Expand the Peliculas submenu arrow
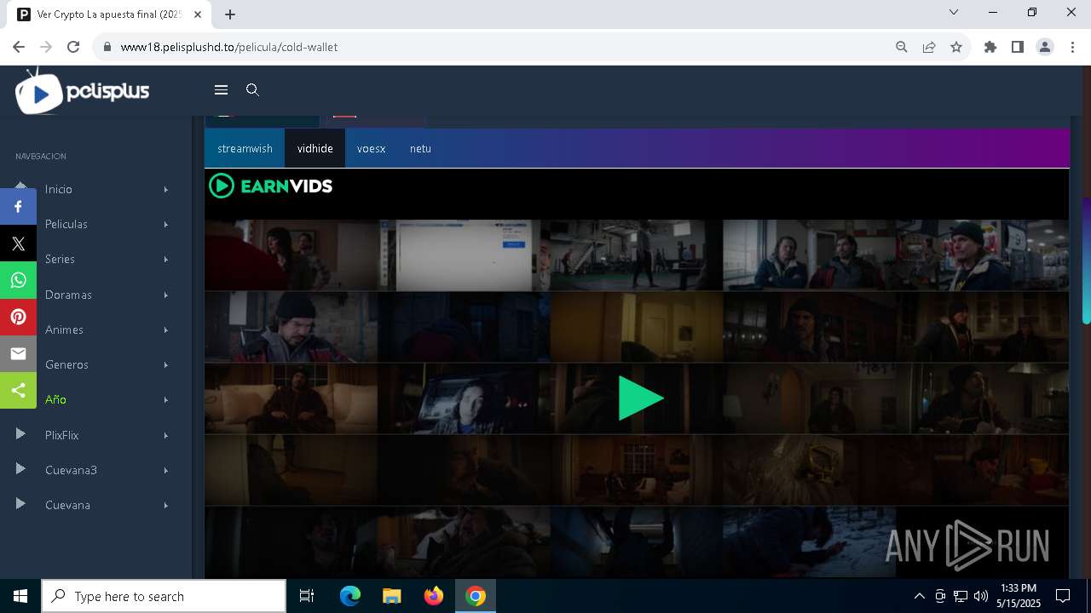 point(166,224)
